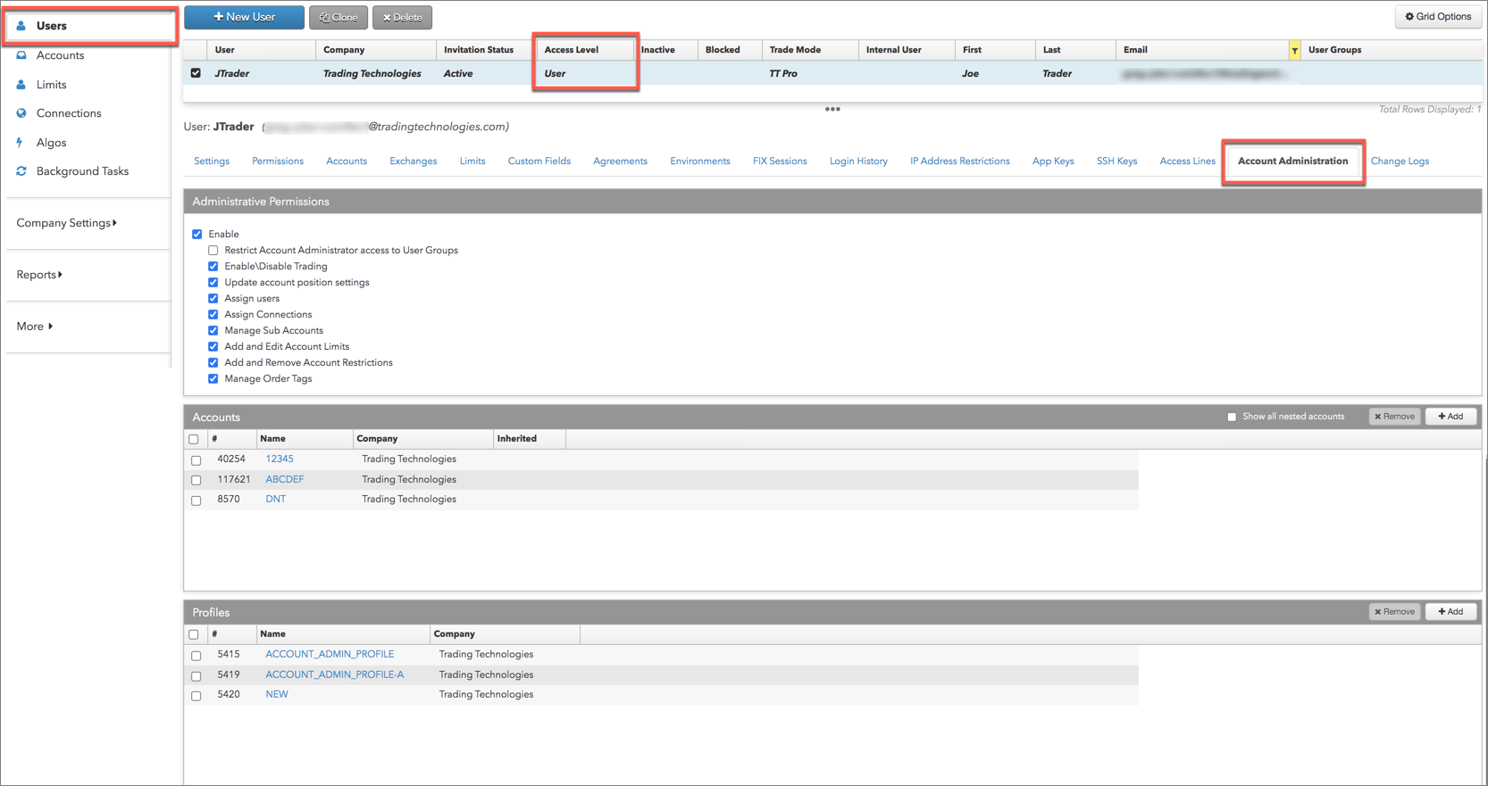Click the New User button
The width and height of the screenshot is (1488, 786).
244,17
